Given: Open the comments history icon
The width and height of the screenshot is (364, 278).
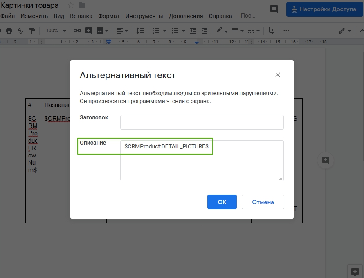Looking at the screenshot, I should point(274,9).
